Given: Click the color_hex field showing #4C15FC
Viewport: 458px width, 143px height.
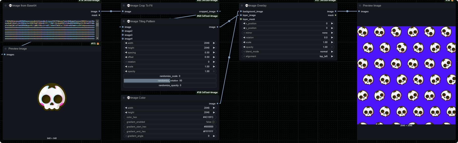Looking at the screenshot, I should (x=170, y=117).
